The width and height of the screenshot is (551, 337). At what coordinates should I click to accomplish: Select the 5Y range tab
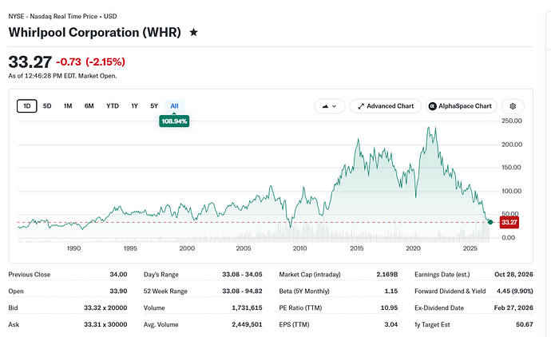tap(154, 106)
